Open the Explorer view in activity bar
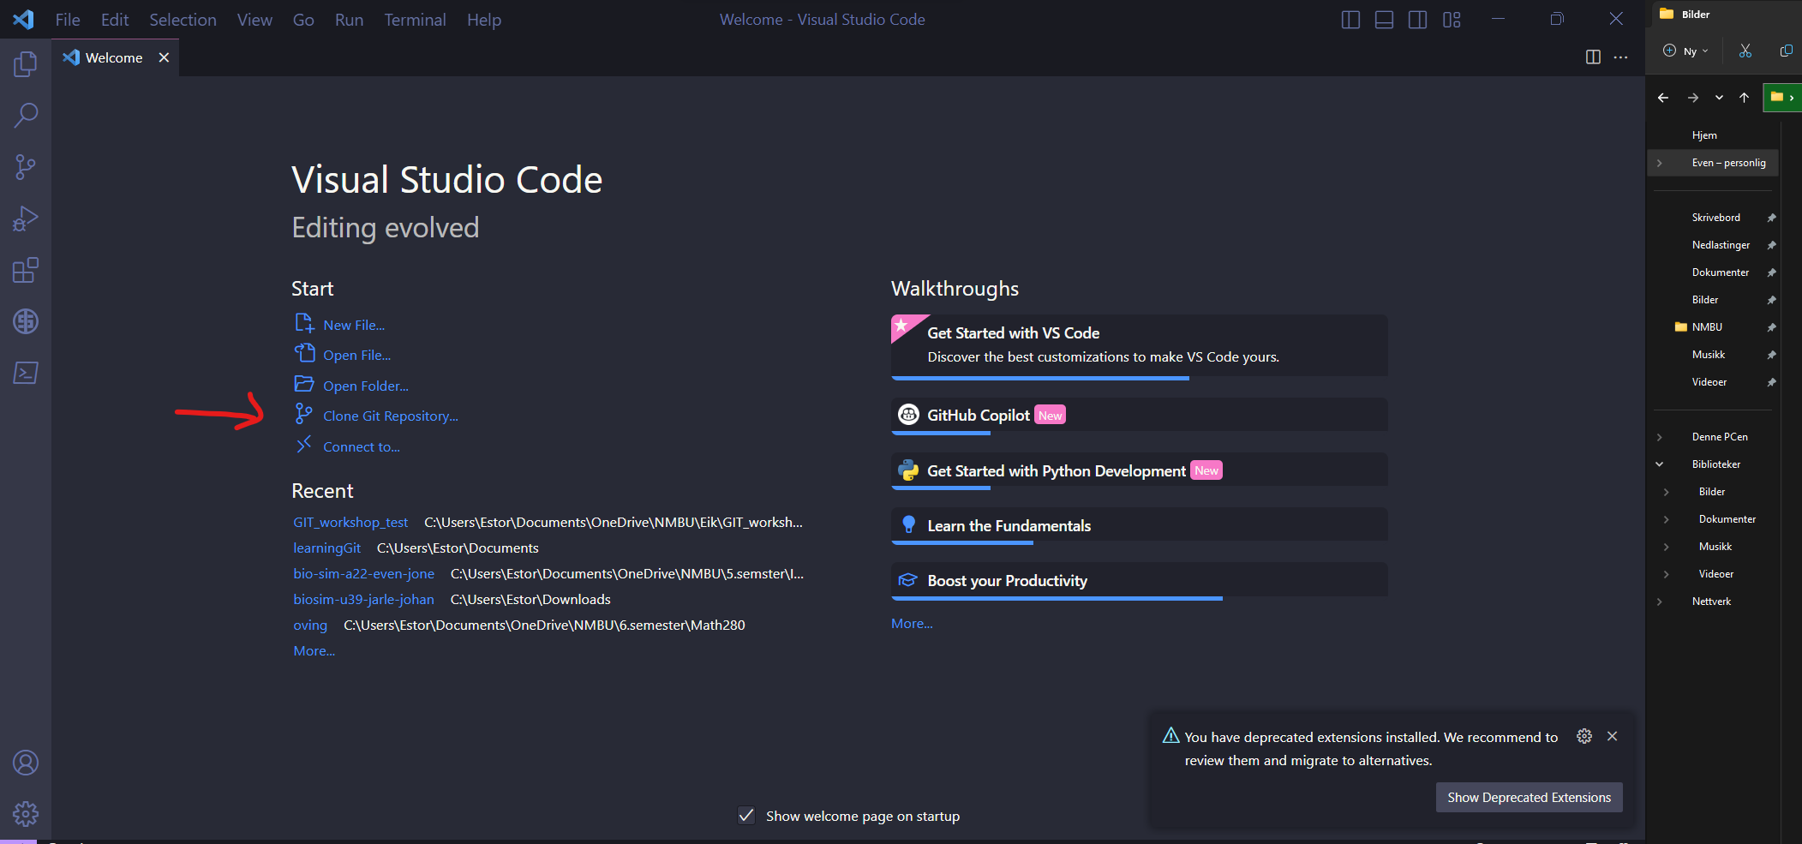Viewport: 1802px width, 844px height. point(26,64)
